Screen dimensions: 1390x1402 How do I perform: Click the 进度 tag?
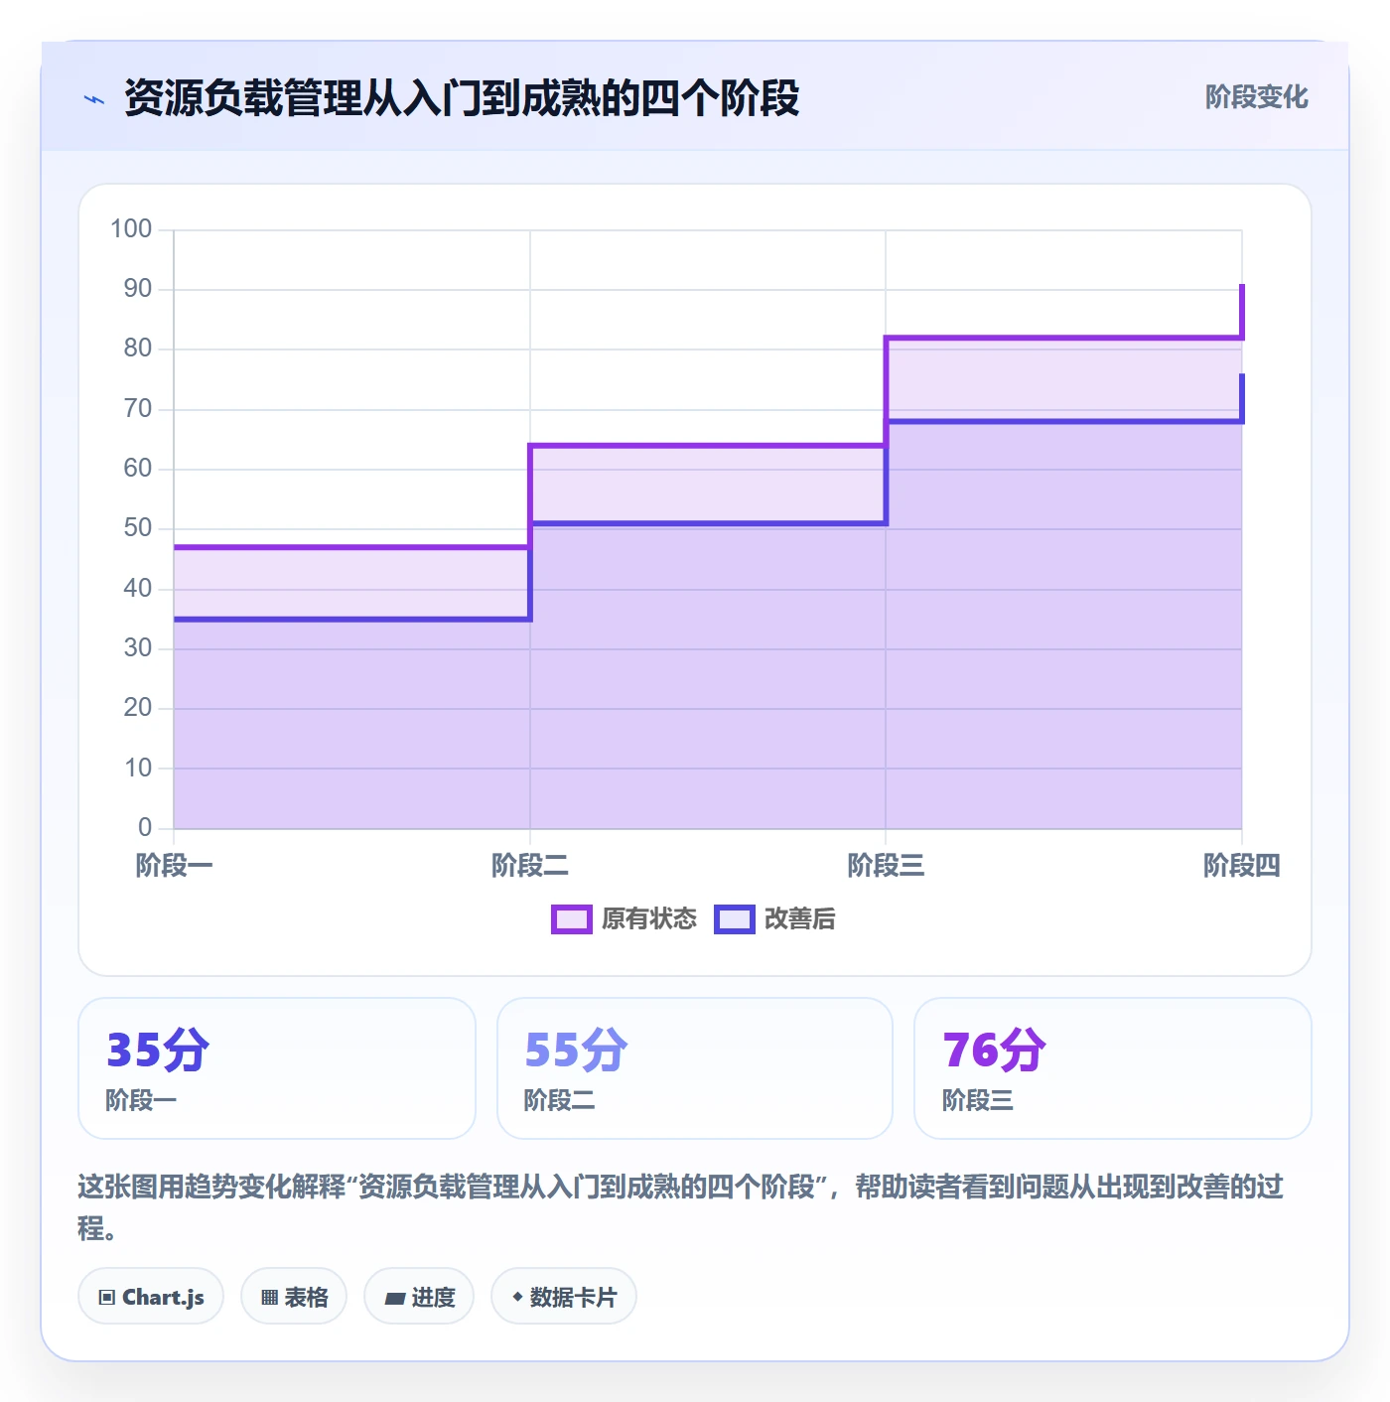[x=419, y=1296]
